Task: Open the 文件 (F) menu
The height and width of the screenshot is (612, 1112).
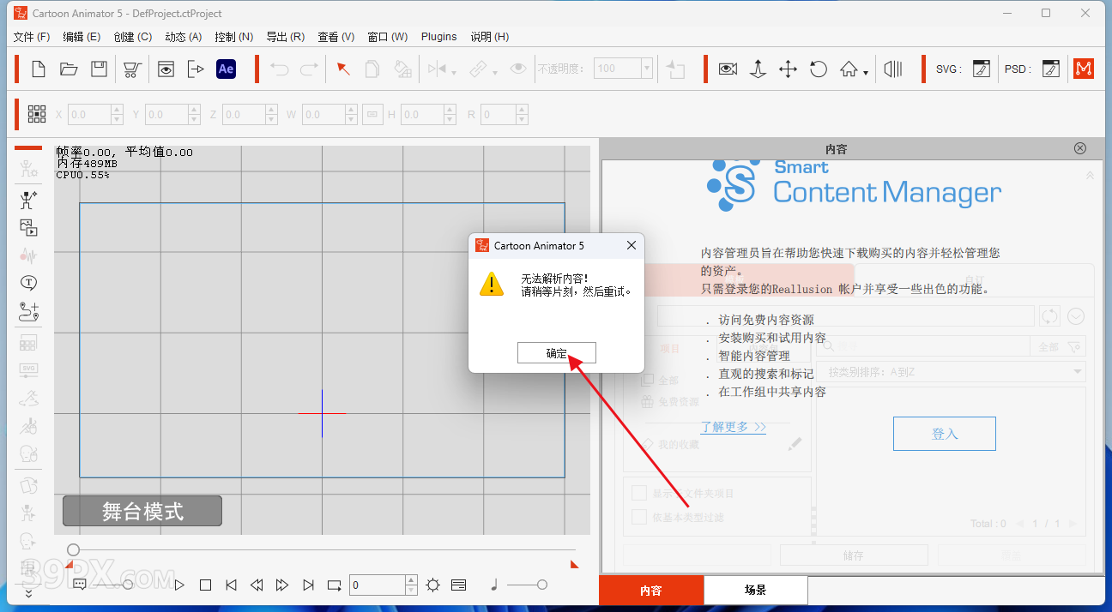Action: click(32, 37)
